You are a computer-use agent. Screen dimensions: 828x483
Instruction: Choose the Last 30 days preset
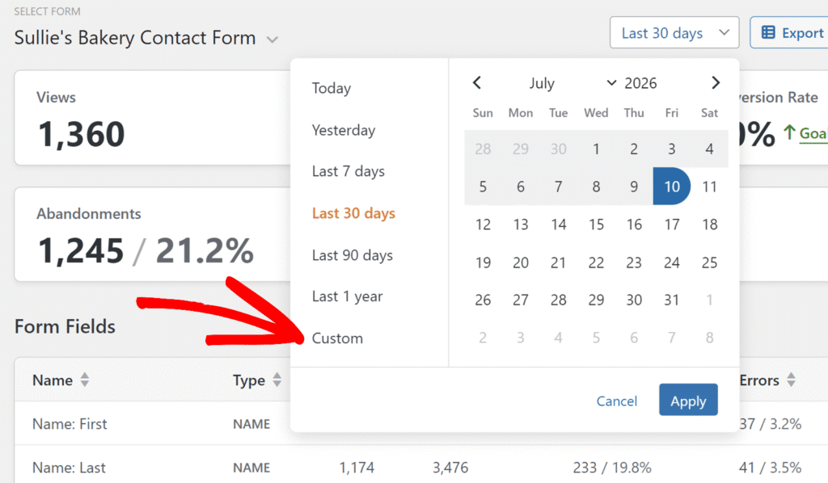click(x=353, y=213)
